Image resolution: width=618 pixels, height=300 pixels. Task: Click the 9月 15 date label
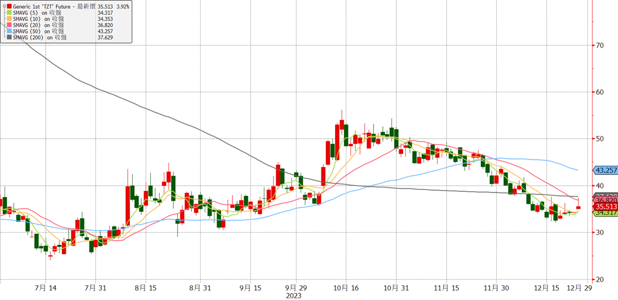point(249,289)
